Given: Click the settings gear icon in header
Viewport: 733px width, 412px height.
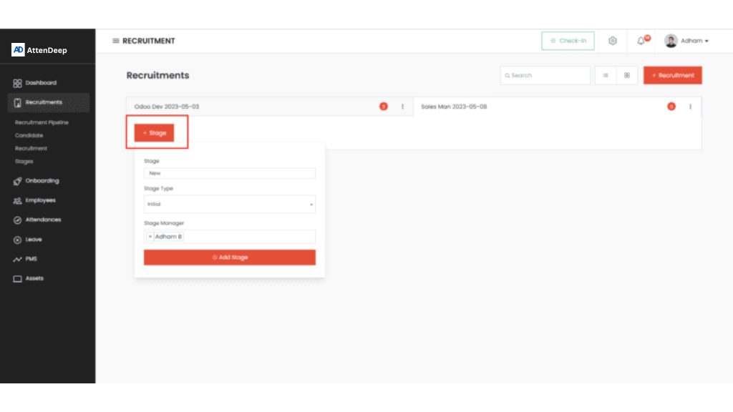Looking at the screenshot, I should [x=613, y=41].
